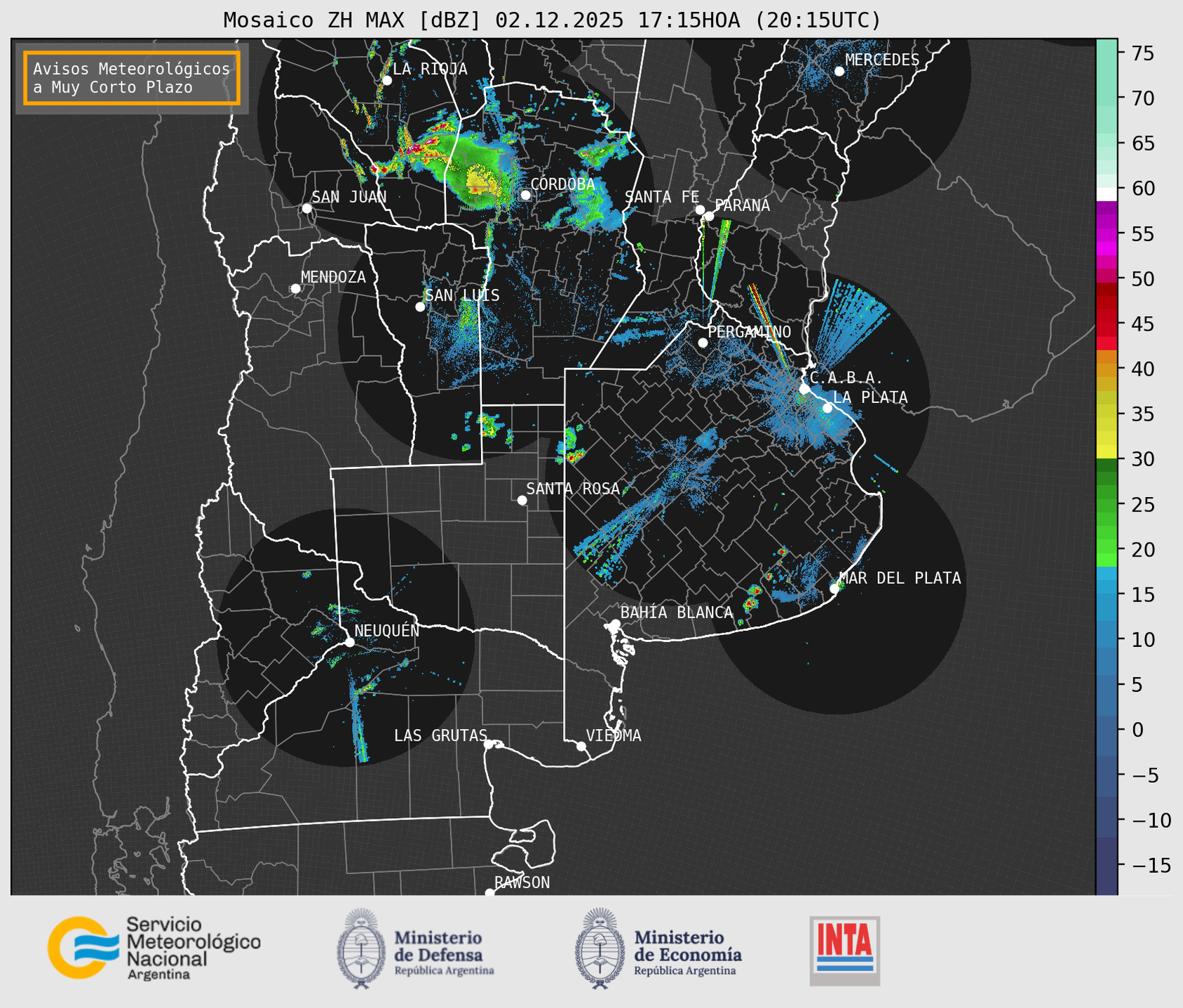This screenshot has height=1008, width=1183.
Task: Click the Avisos Meteorológicos a Muy Corto Plazo box
Action: (132, 78)
